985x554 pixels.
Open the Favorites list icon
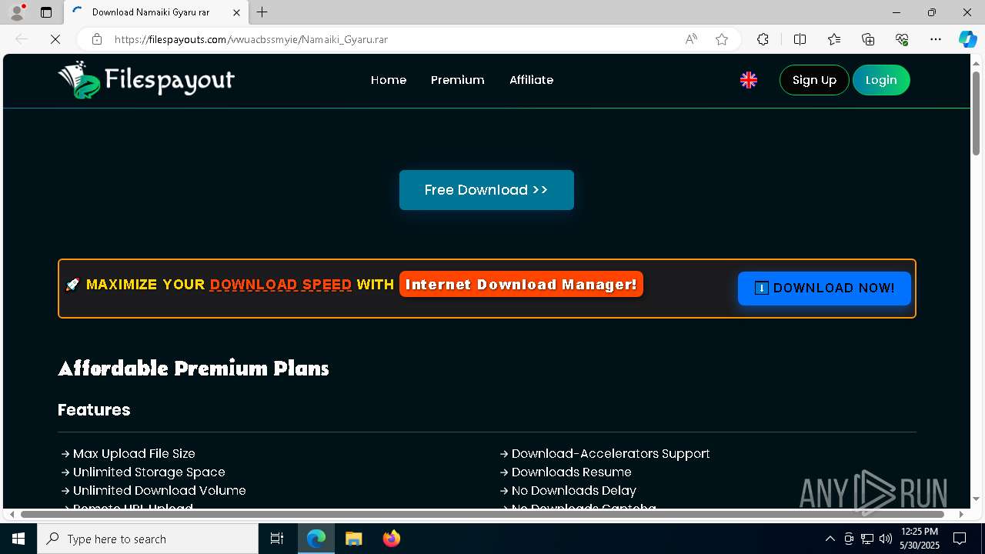pos(834,39)
